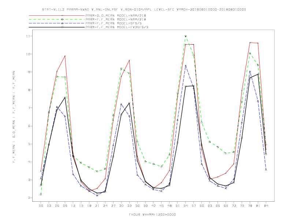Click x-axis forecast hour label 06
The width and height of the screenshot is (290, 224).
coord(57,206)
